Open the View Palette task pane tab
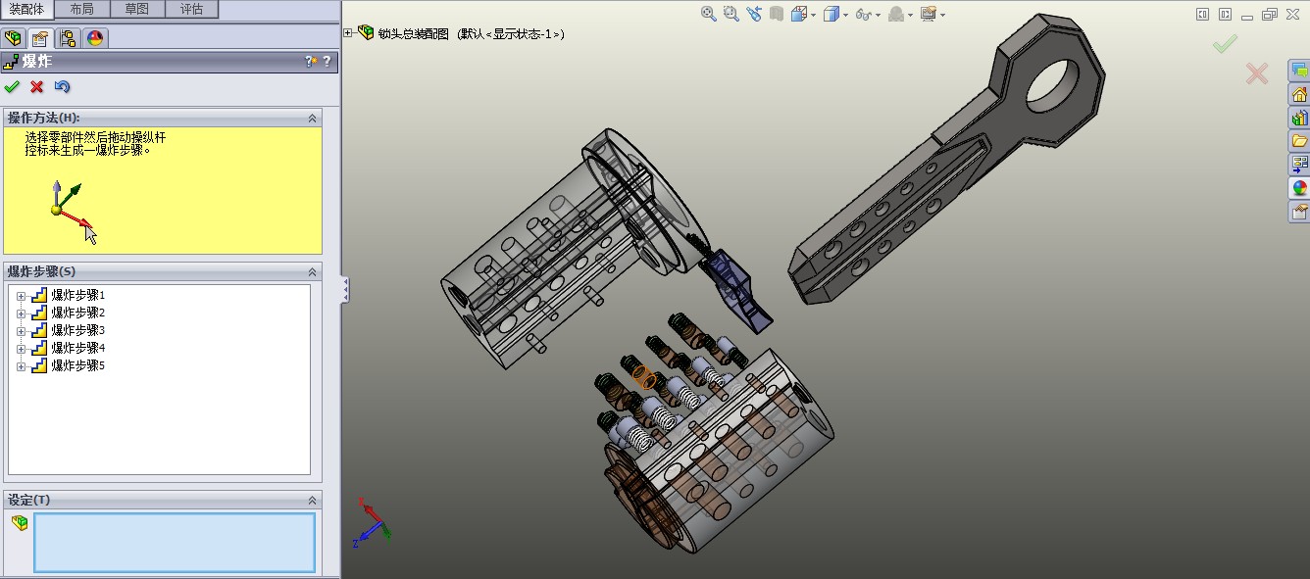The image size is (1310, 579). click(x=1299, y=165)
